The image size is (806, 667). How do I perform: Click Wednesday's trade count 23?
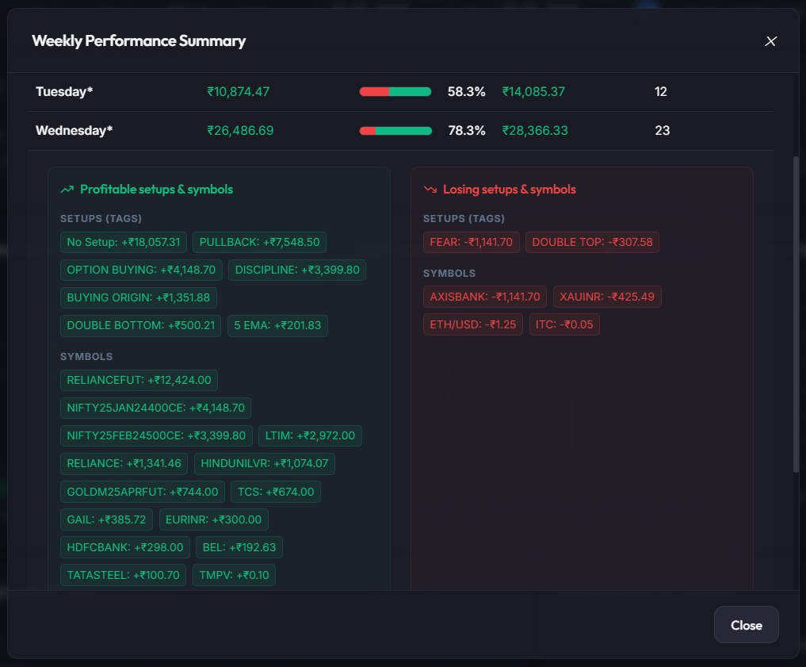tap(662, 131)
